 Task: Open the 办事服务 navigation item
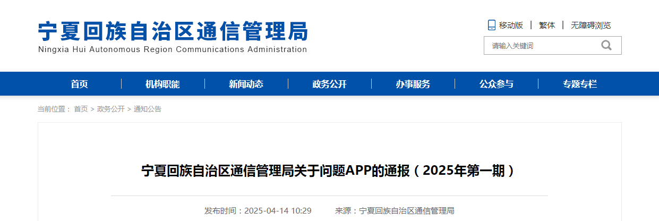click(x=413, y=84)
